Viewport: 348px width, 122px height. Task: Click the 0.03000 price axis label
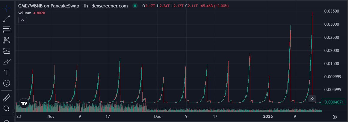[332, 24]
